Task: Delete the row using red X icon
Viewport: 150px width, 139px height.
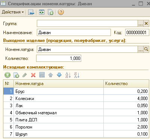Action: click(x=33, y=75)
